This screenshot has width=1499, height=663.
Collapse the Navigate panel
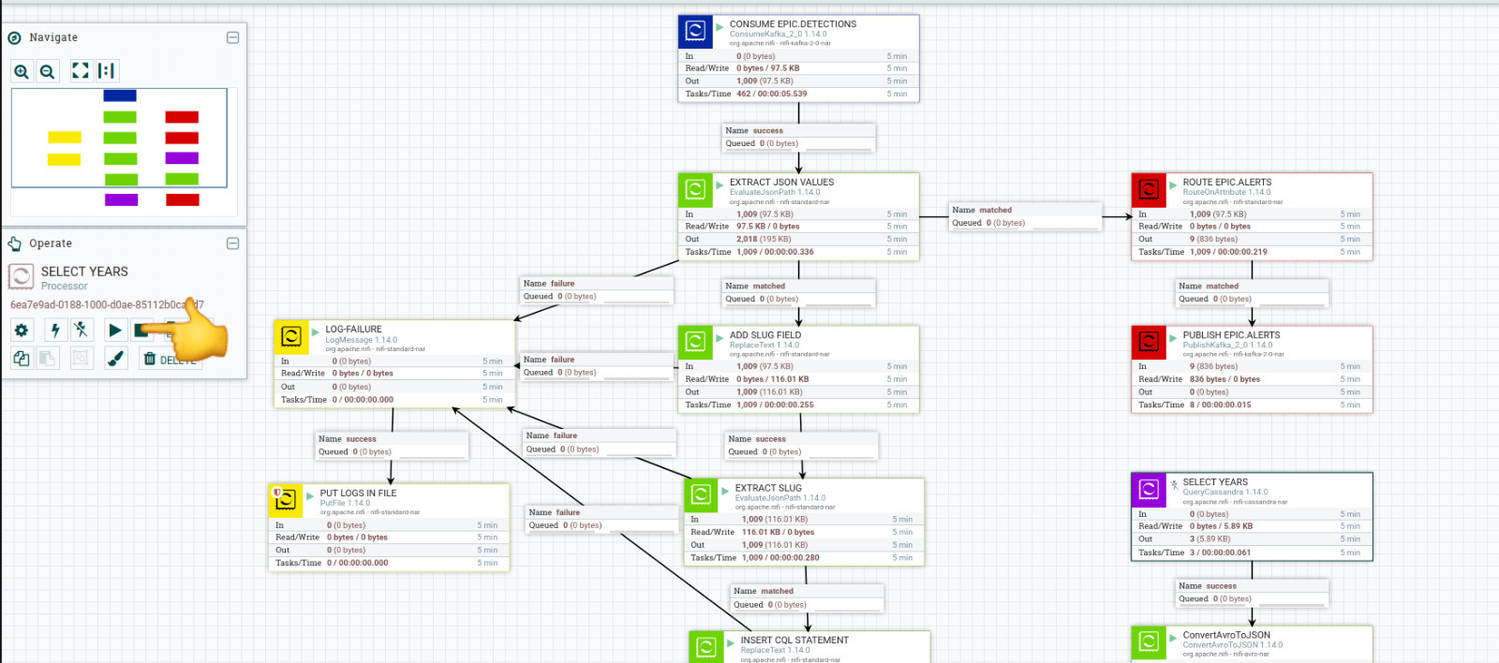(233, 37)
